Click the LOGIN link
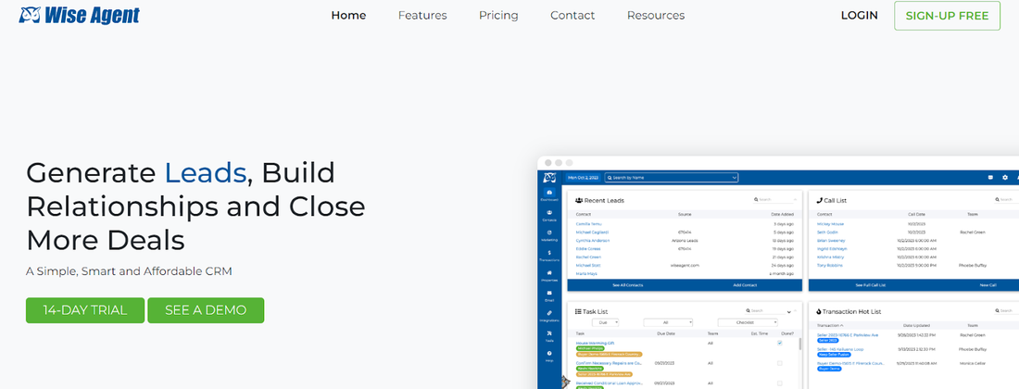The height and width of the screenshot is (389, 1019). pyautogui.click(x=859, y=16)
